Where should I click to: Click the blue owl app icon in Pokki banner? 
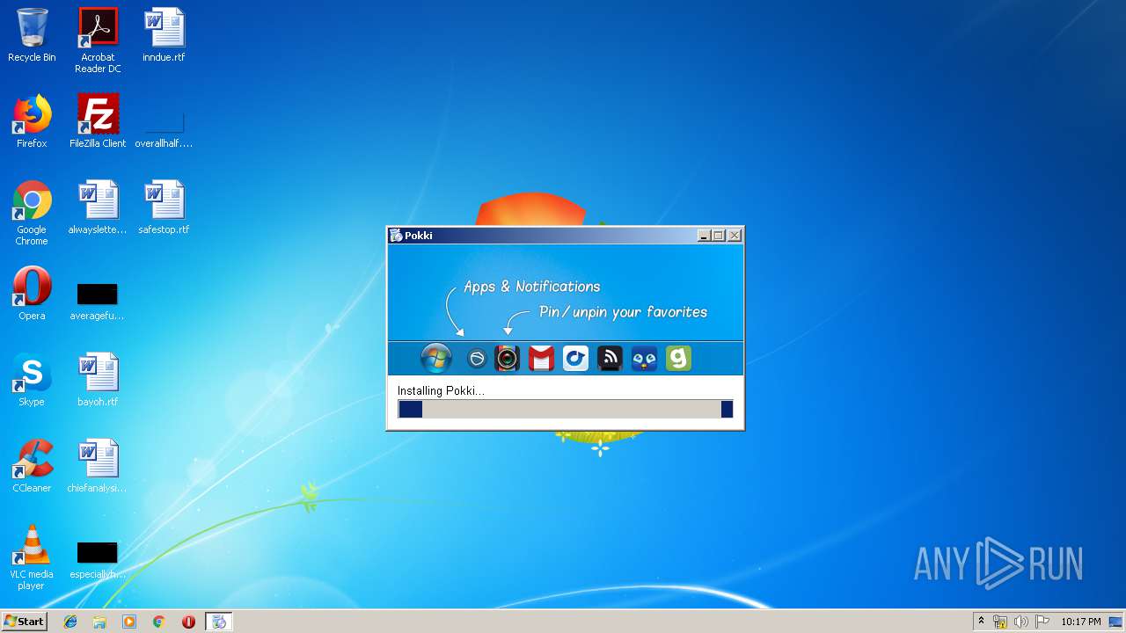[x=644, y=358]
